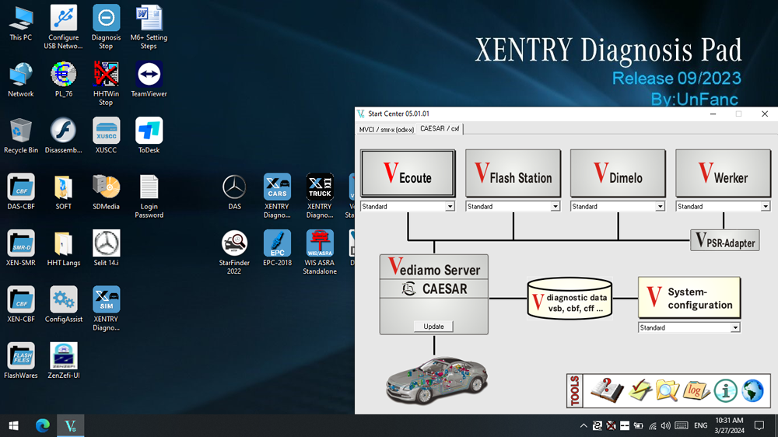Screen dimensions: 778x437
Task: Open Disassembly assistant icon
Action: (x=64, y=136)
